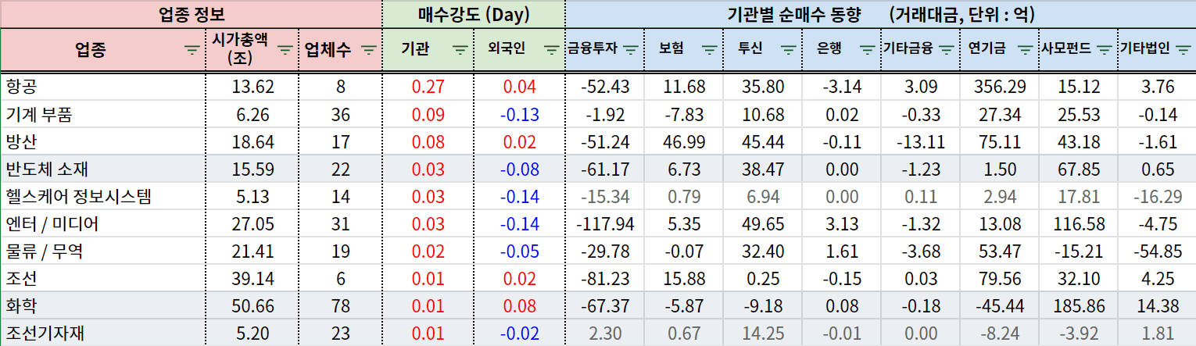Select the 기관별 순매수 동향 header cell
This screenshot has height=346, width=1196.
[x=879, y=13]
